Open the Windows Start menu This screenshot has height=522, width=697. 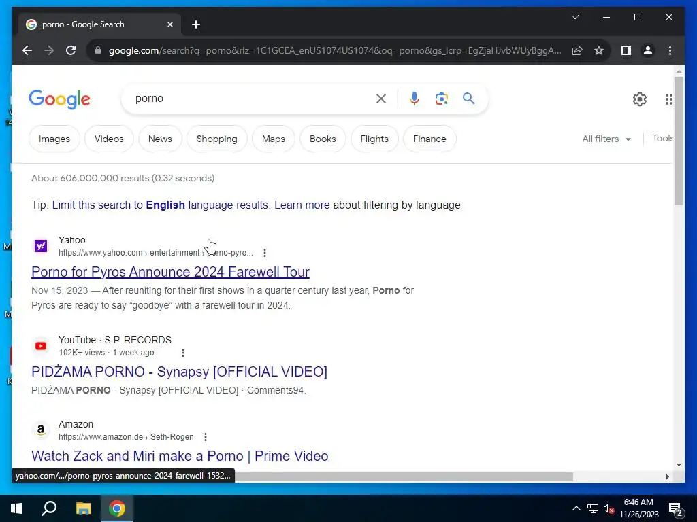pyautogui.click(x=16, y=508)
